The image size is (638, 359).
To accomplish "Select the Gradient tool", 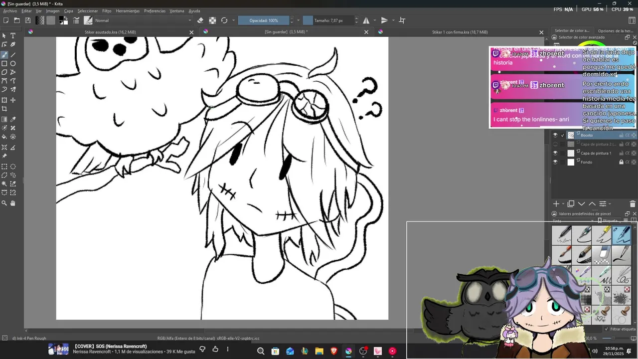I will click(4, 120).
